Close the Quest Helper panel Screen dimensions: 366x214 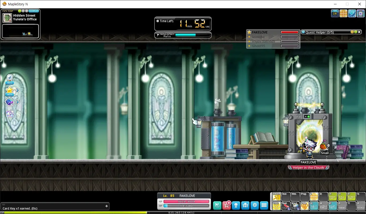click(x=359, y=32)
